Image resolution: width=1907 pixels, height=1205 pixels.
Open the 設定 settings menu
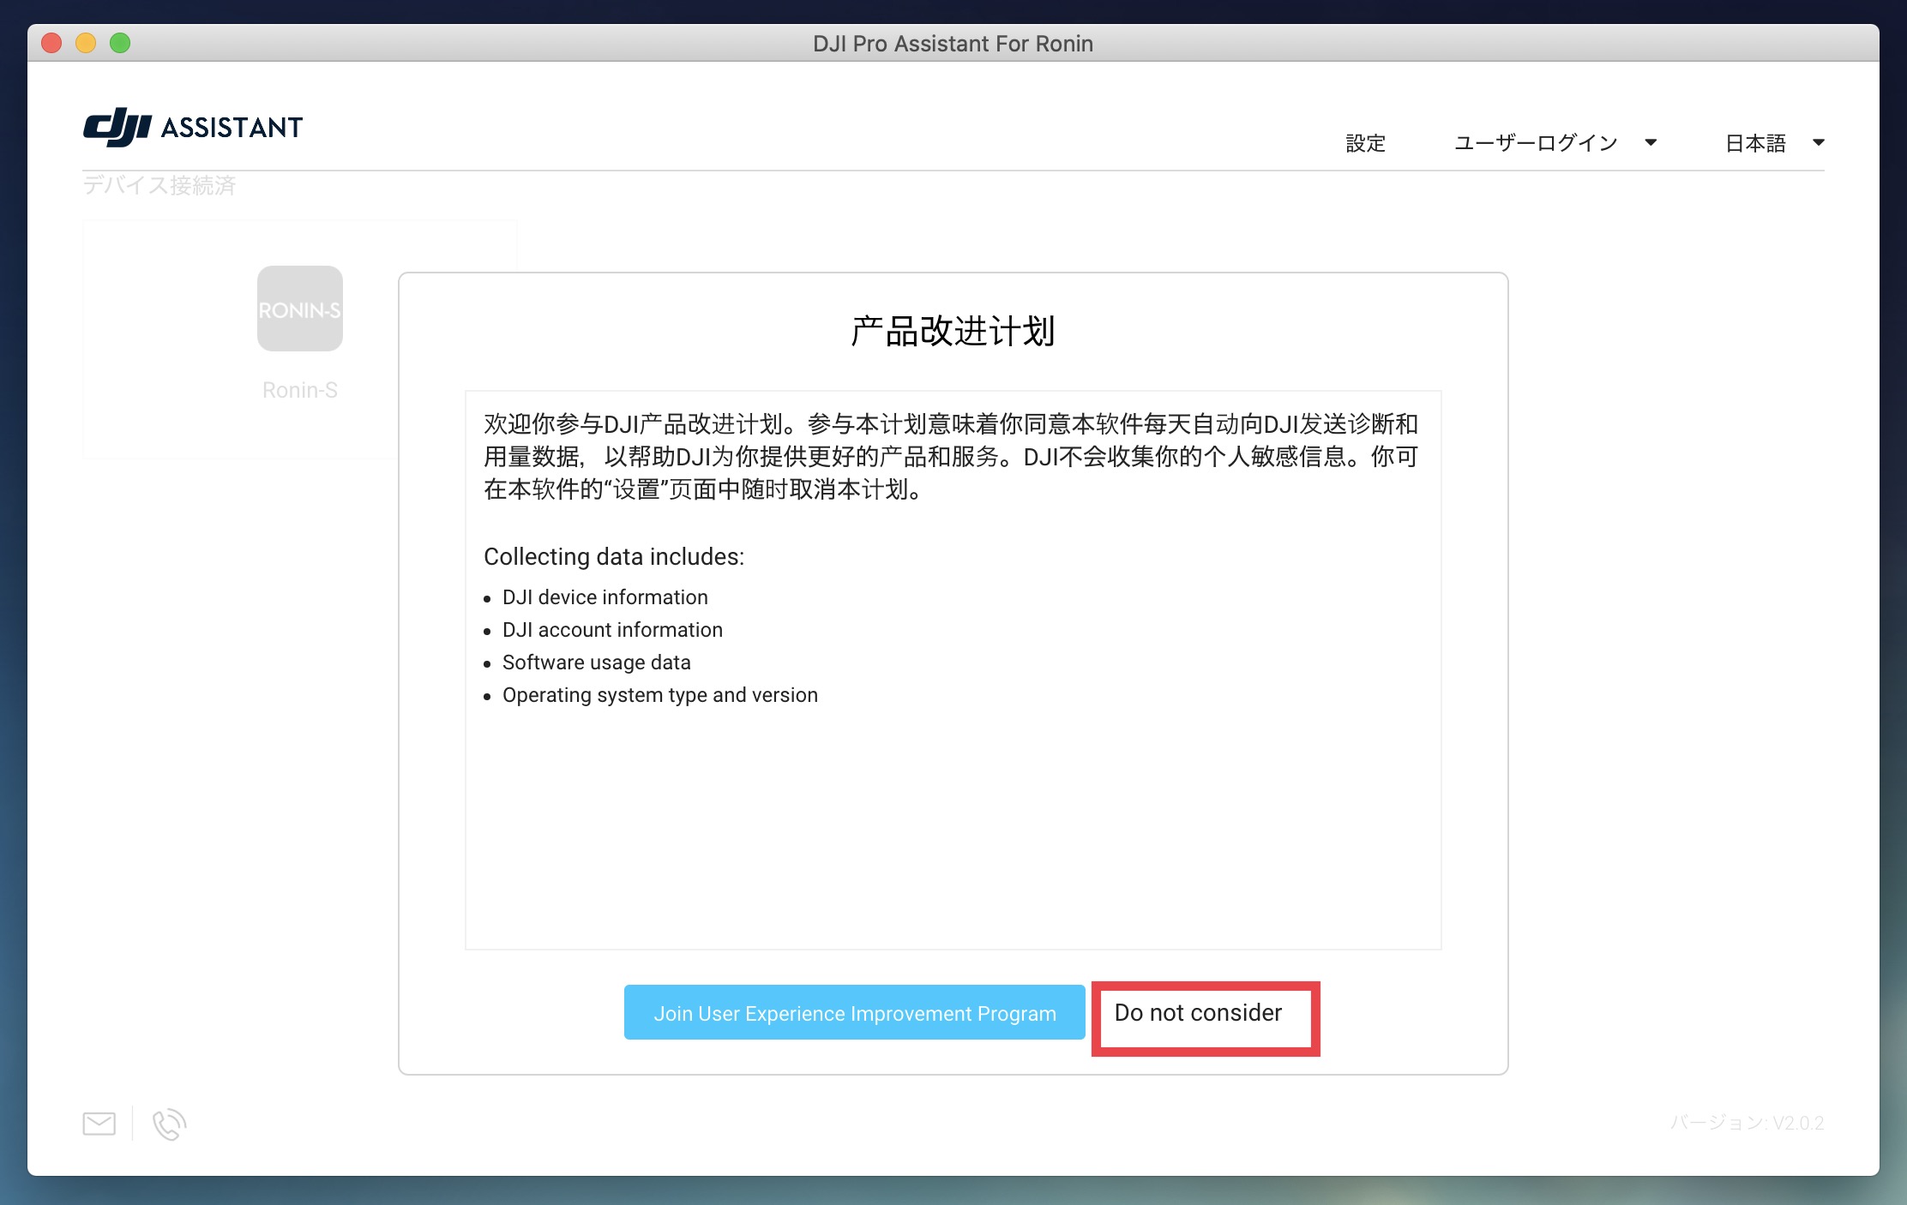[x=1365, y=143]
